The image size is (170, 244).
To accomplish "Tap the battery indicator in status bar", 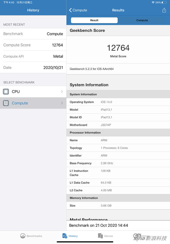I will click(164, 2).
